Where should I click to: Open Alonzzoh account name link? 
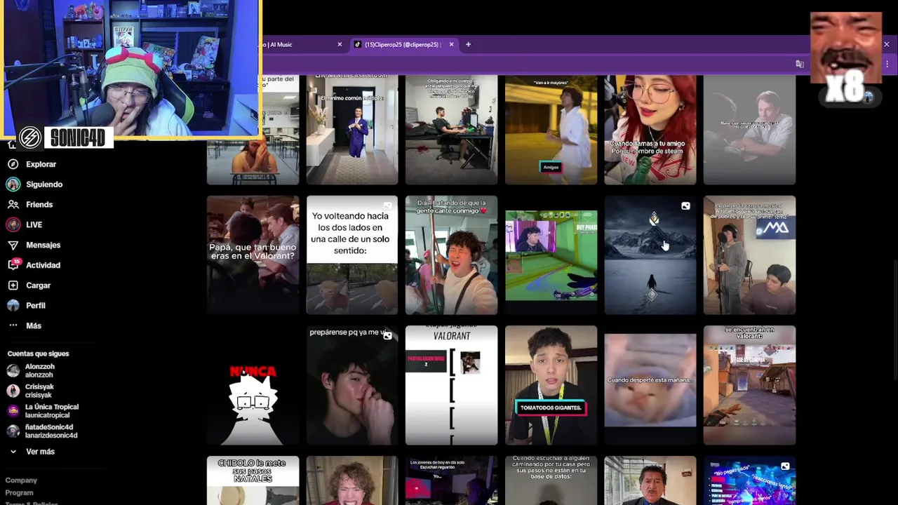pyautogui.click(x=40, y=367)
